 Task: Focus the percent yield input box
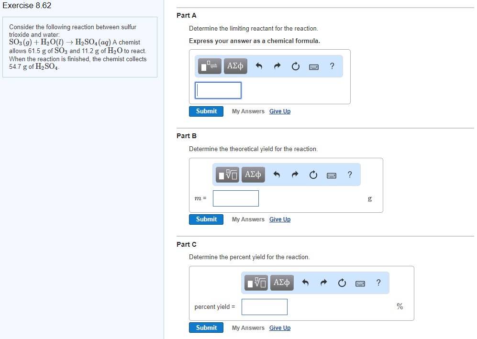click(x=265, y=307)
